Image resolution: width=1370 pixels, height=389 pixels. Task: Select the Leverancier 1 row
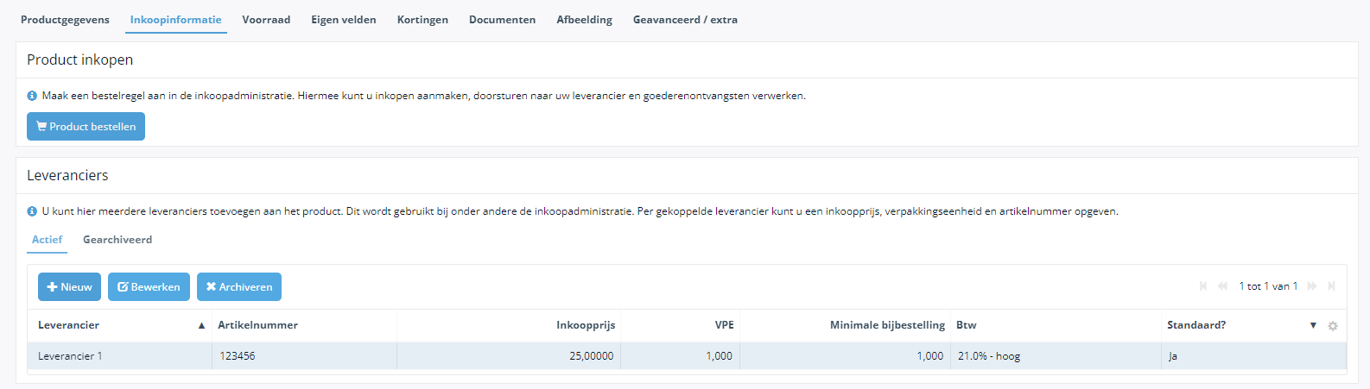687,356
